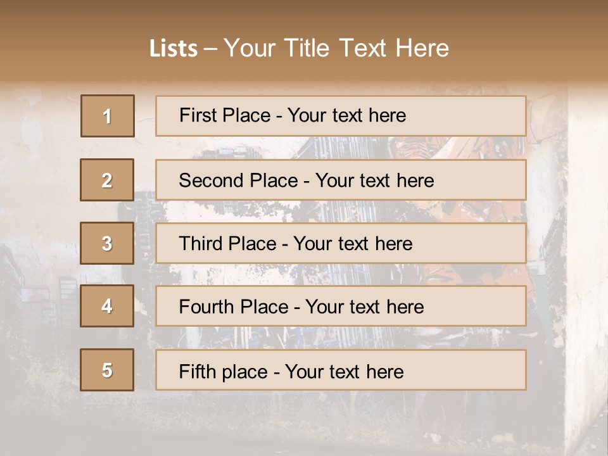Click 'Your text here' in First Place bar

click(x=346, y=115)
